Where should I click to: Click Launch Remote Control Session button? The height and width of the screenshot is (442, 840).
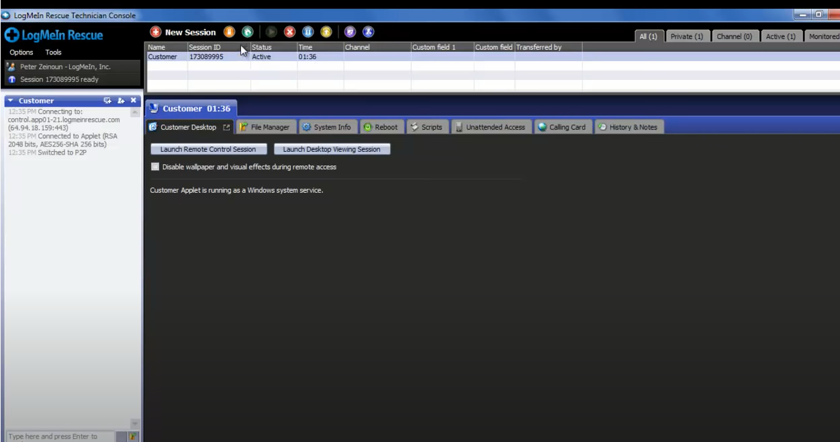tap(208, 149)
